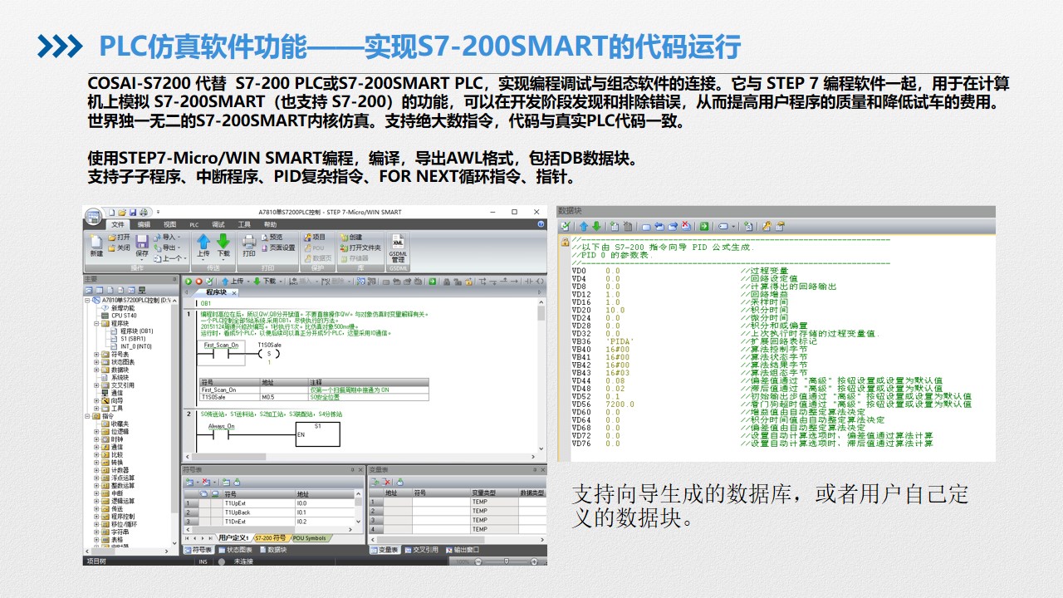Switch to 状态图表 bottom panel tab
Viewport: 1063px width, 598px height.
236,549
